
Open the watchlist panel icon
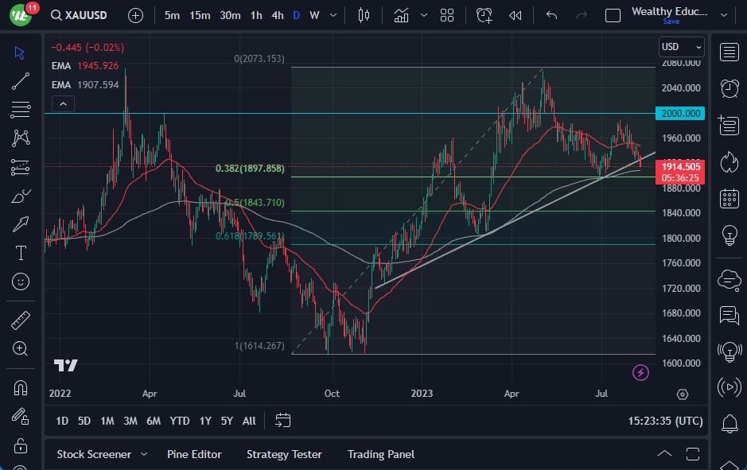tap(729, 52)
